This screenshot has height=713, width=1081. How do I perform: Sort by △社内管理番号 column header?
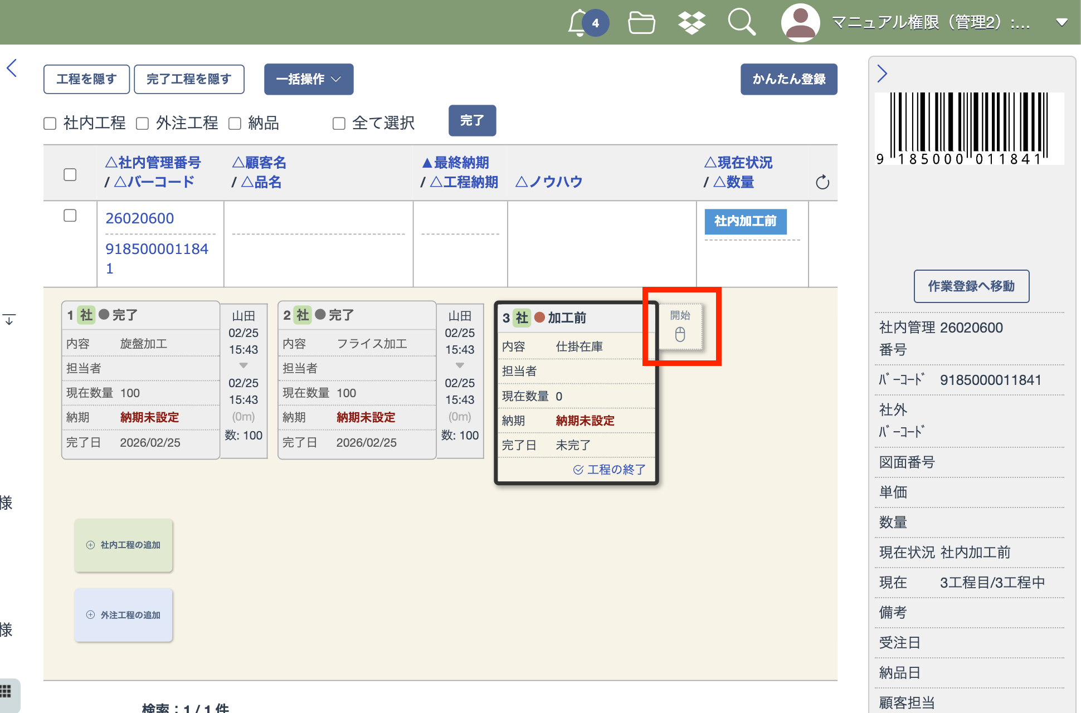[153, 163]
